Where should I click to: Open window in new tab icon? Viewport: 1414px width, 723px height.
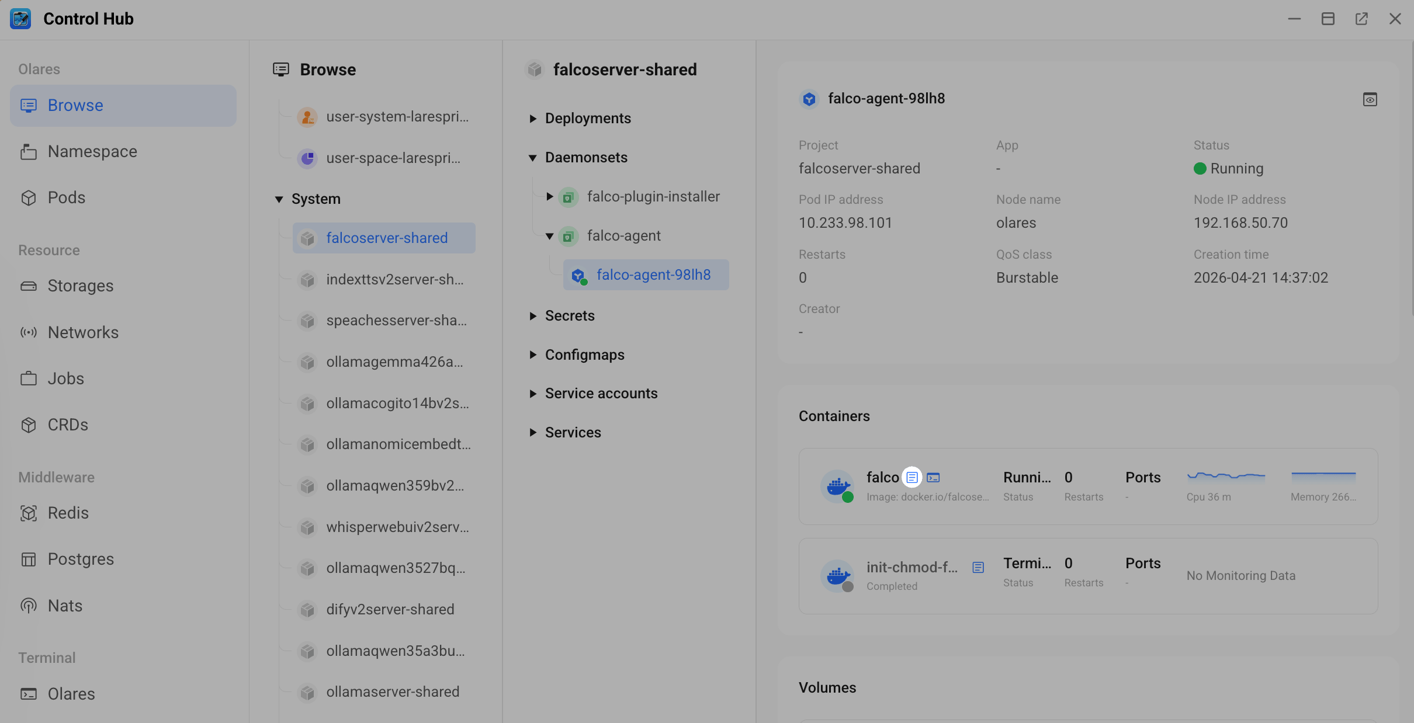coord(1361,19)
